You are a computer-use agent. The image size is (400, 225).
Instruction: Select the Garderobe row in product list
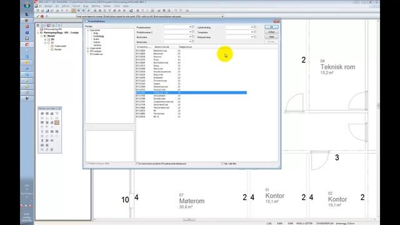[x=191, y=99]
